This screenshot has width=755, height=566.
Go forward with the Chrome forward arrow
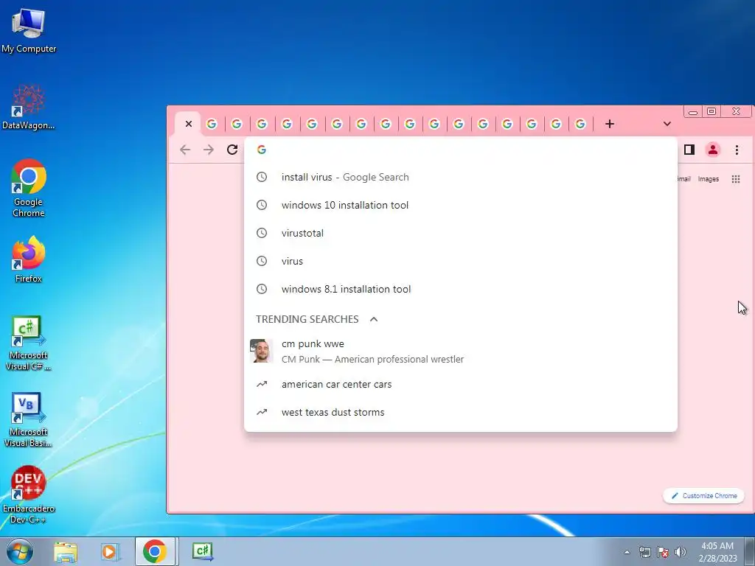pyautogui.click(x=209, y=150)
